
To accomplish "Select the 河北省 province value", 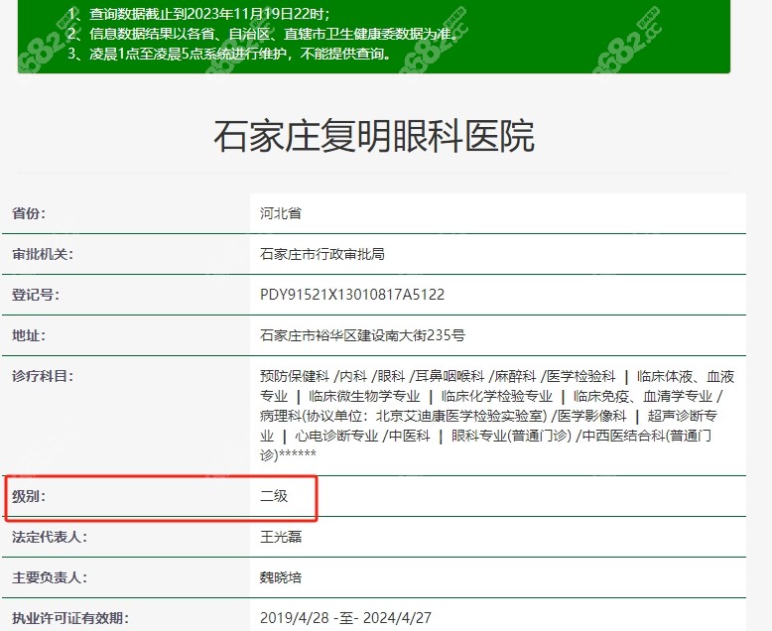I will (281, 213).
